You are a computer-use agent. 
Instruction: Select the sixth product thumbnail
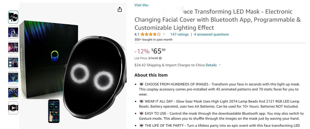[x=13, y=93]
